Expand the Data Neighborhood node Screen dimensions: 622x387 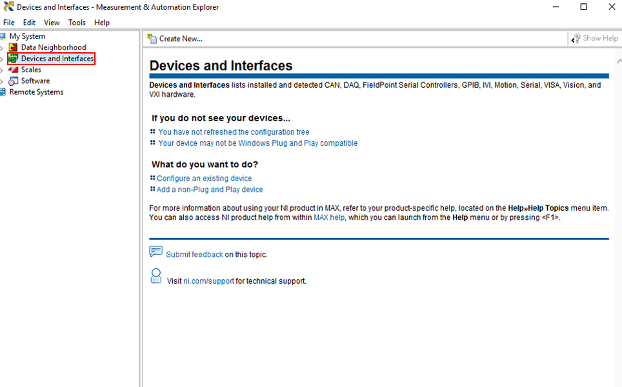(x=2, y=48)
